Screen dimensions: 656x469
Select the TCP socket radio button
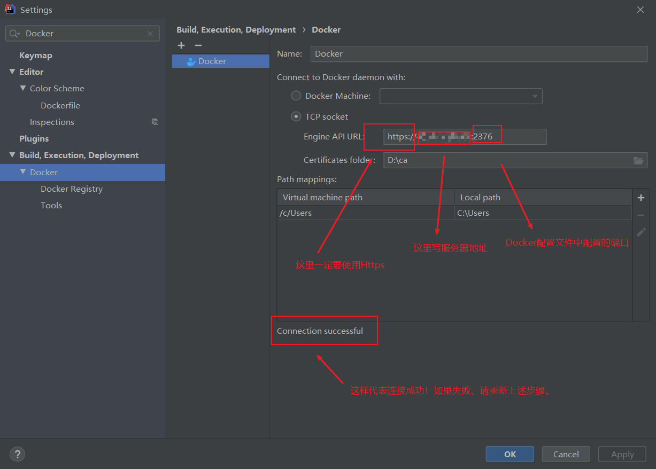[x=296, y=116]
